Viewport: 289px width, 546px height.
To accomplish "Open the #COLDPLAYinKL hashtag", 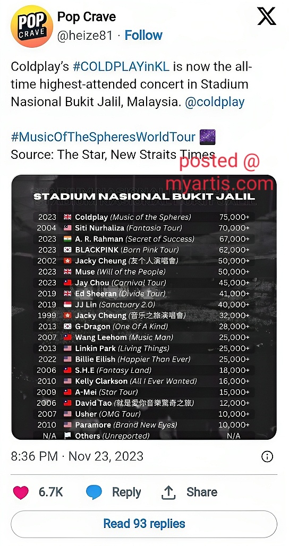I will click(121, 66).
